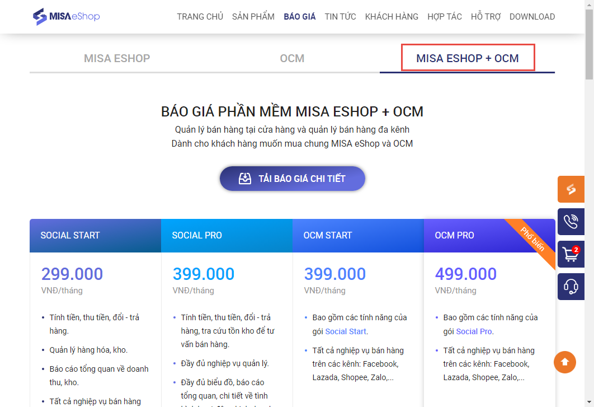Click 'Đầy đủ nghiệp vụ quản lý.' item
The image size is (594, 407).
tap(225, 363)
